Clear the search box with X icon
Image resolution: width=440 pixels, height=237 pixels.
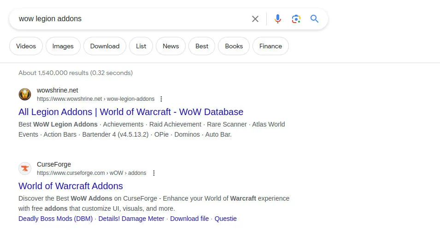click(255, 19)
